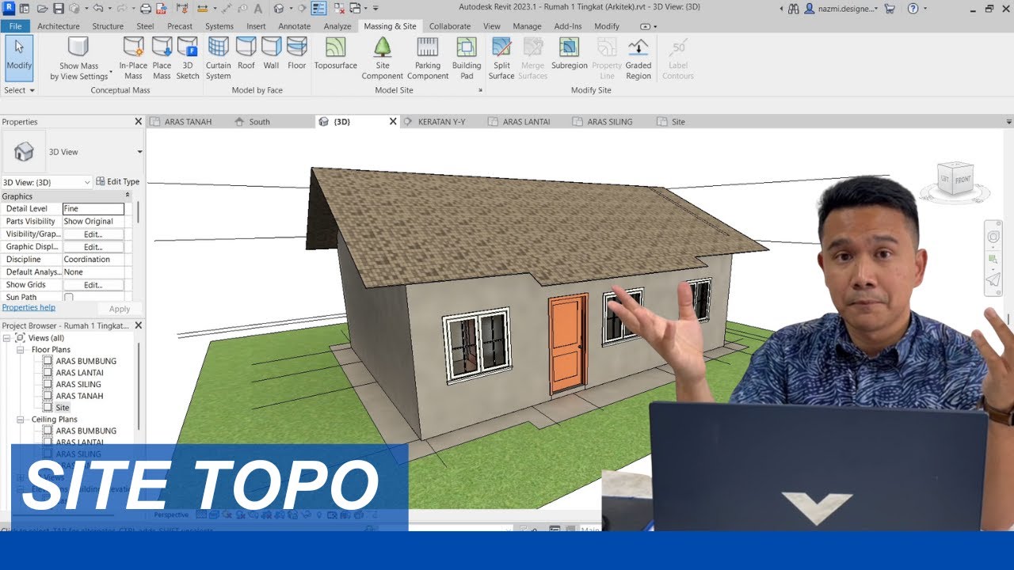Choose the Place Mass tool
The height and width of the screenshot is (570, 1014).
click(162, 58)
